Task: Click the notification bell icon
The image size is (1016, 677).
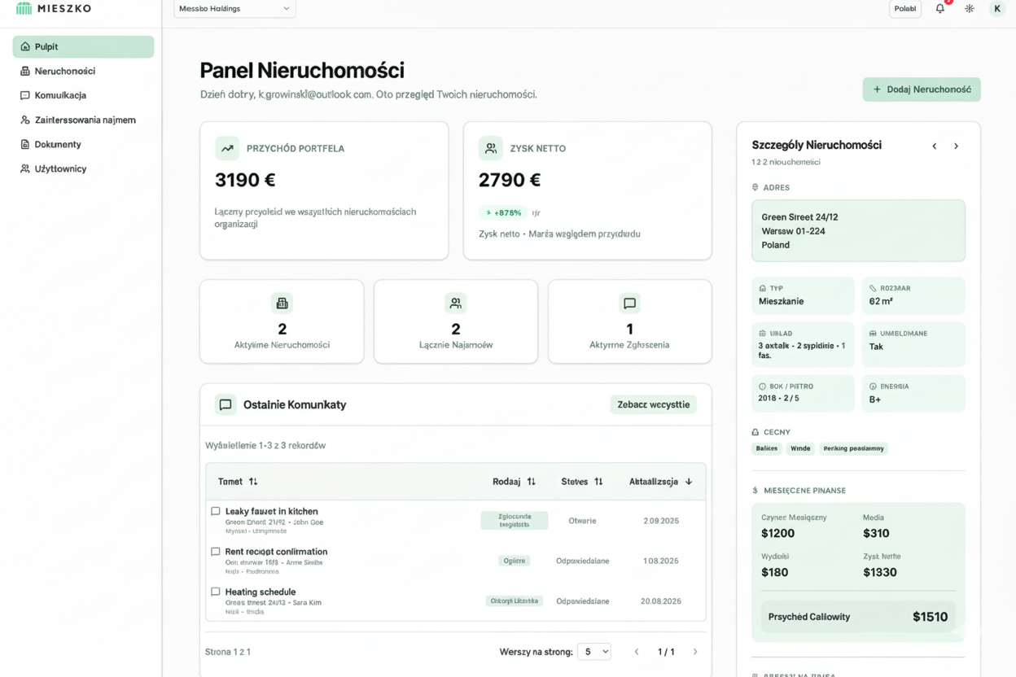Action: pyautogui.click(x=940, y=9)
